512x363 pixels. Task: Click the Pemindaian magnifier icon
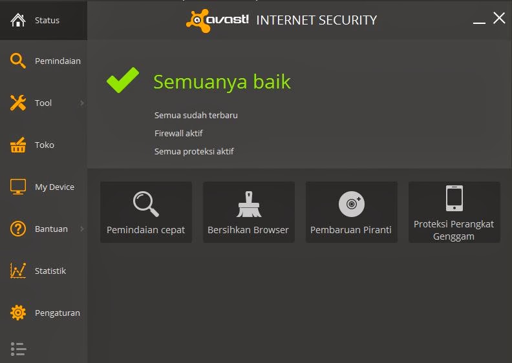click(x=18, y=61)
